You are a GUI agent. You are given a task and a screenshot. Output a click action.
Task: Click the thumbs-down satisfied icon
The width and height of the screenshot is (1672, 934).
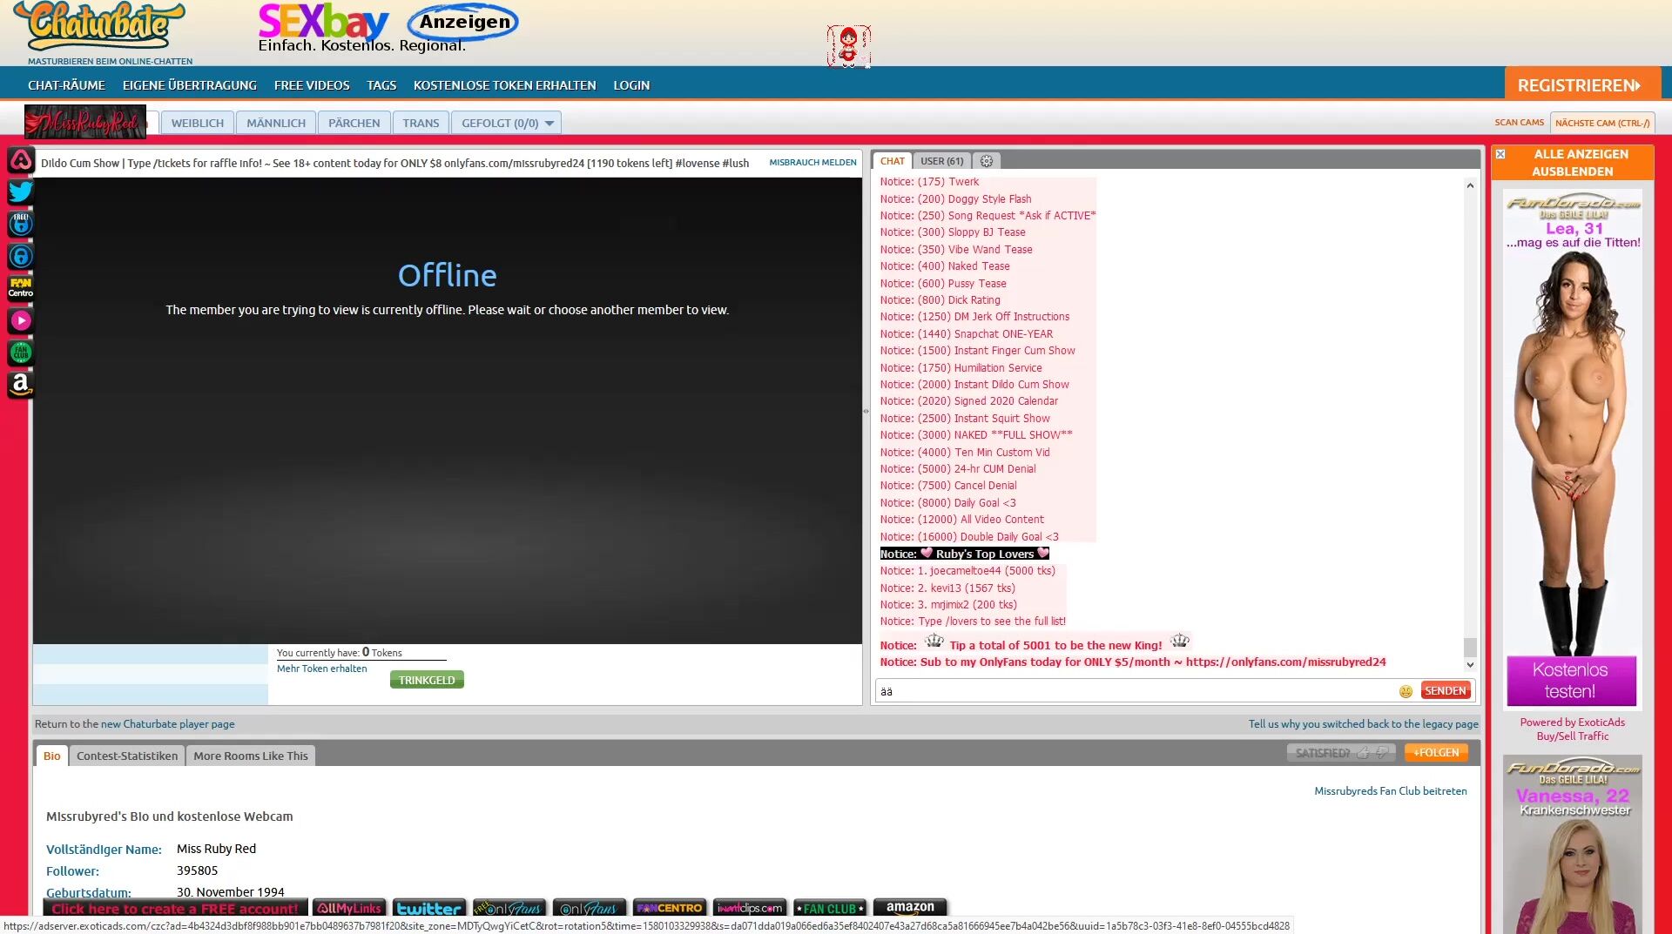tap(1382, 753)
